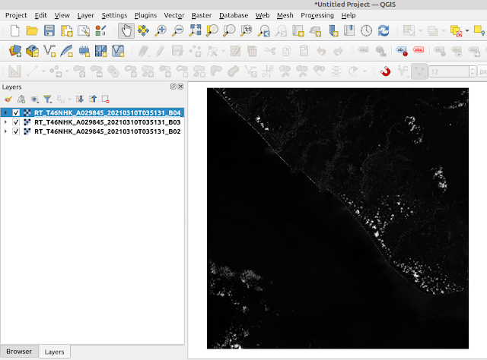Select layer RT_T46NHK_A029845_20210310T035131_B02
487x360 pixels.
[x=107, y=131]
